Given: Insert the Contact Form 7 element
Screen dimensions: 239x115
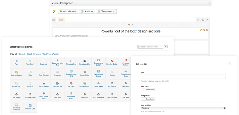Looking at the screenshot, I should [85, 85].
